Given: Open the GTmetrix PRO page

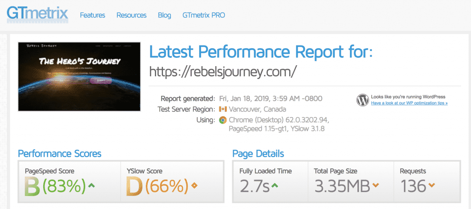Looking at the screenshot, I should click(x=204, y=15).
